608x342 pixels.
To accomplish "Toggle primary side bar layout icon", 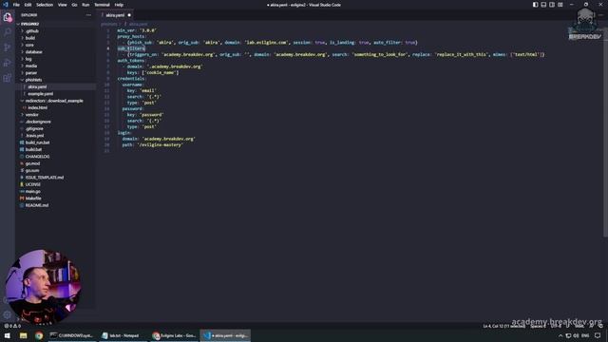I will coord(535,5).
